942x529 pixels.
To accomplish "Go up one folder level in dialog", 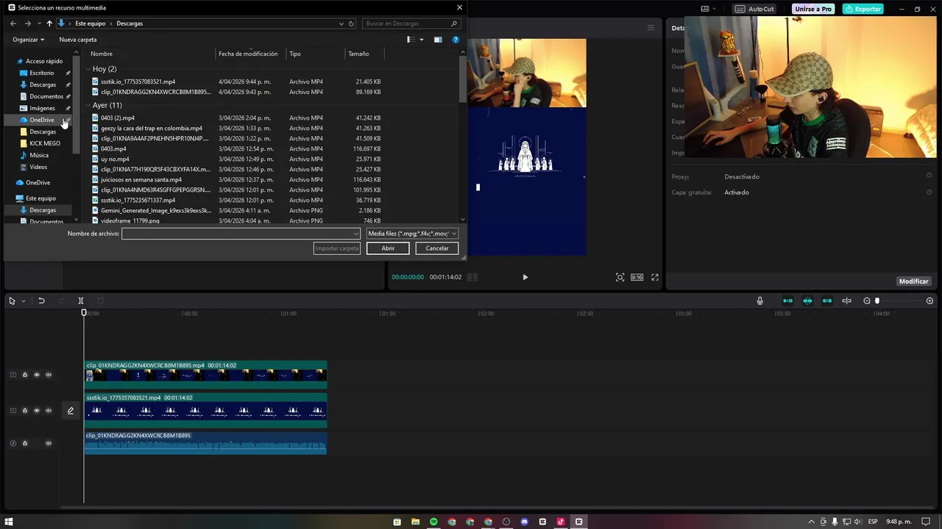I will click(x=49, y=24).
